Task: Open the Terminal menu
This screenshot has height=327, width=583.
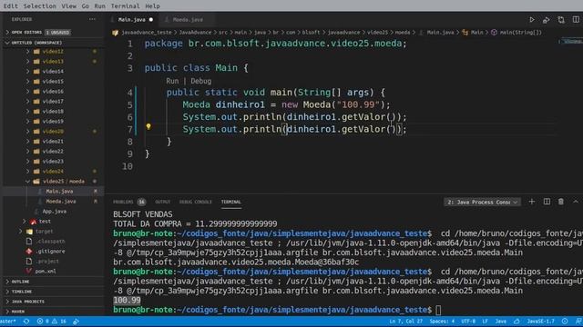Action: (125, 6)
